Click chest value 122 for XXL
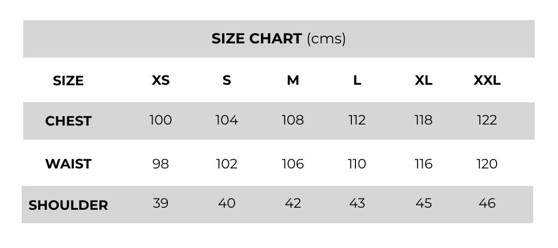 [487, 120]
